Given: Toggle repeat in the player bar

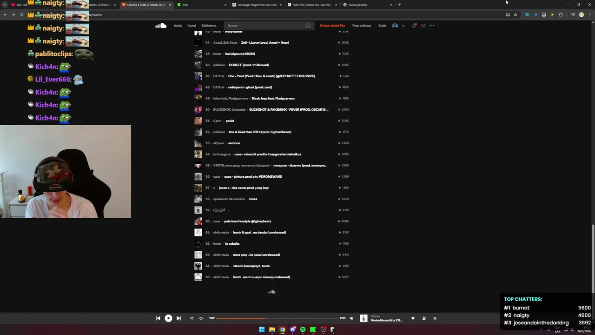Looking at the screenshot, I should [x=201, y=318].
